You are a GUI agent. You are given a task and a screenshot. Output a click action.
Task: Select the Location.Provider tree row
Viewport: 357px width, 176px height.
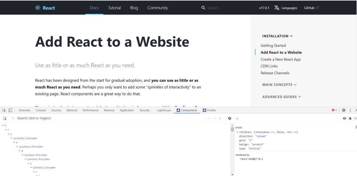(31, 147)
